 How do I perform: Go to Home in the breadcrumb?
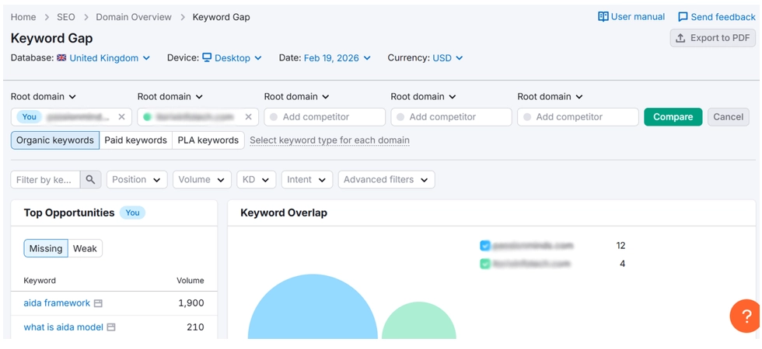pyautogui.click(x=23, y=17)
